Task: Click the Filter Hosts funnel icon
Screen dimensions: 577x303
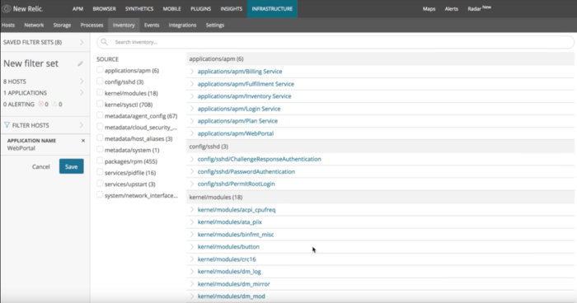Action: pyautogui.click(x=7, y=125)
